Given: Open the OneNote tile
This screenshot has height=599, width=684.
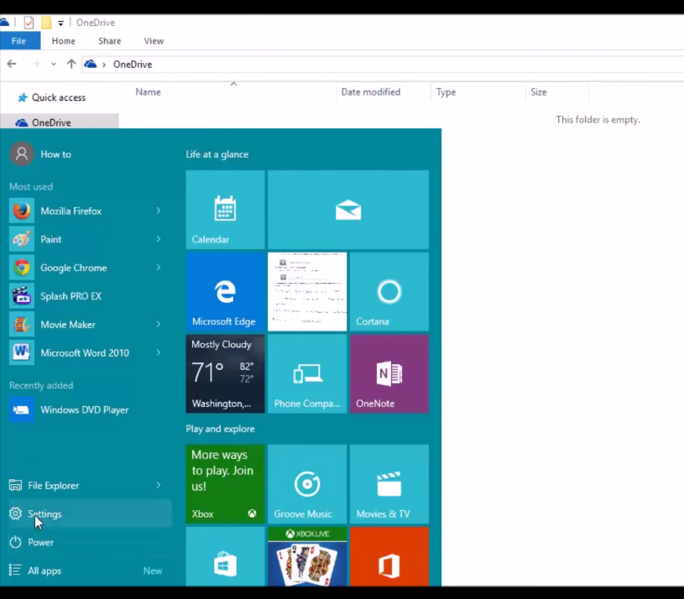Looking at the screenshot, I should (389, 373).
